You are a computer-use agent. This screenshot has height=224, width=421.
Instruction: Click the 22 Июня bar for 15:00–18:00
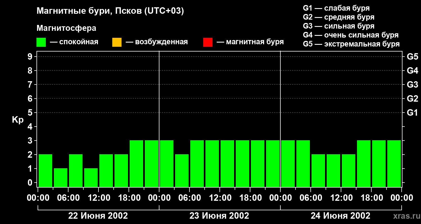(x=121, y=171)
